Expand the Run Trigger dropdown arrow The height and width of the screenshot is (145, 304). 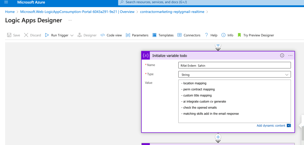pos(72,35)
